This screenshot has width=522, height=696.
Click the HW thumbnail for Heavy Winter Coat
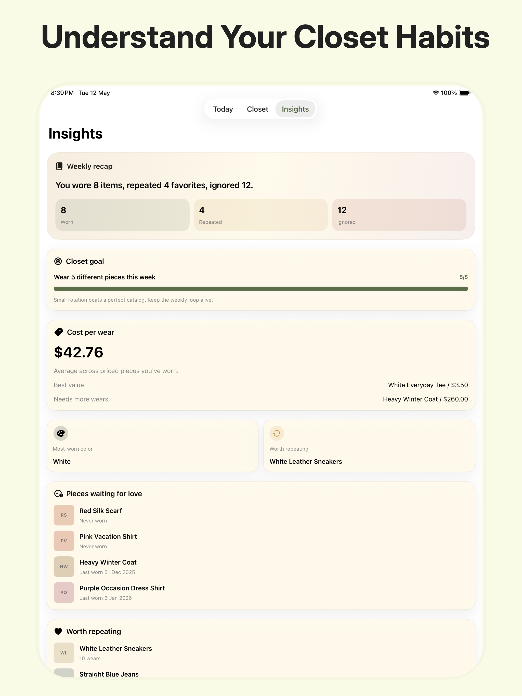tap(64, 567)
